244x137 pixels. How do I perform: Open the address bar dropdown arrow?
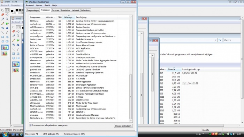coord(215,40)
